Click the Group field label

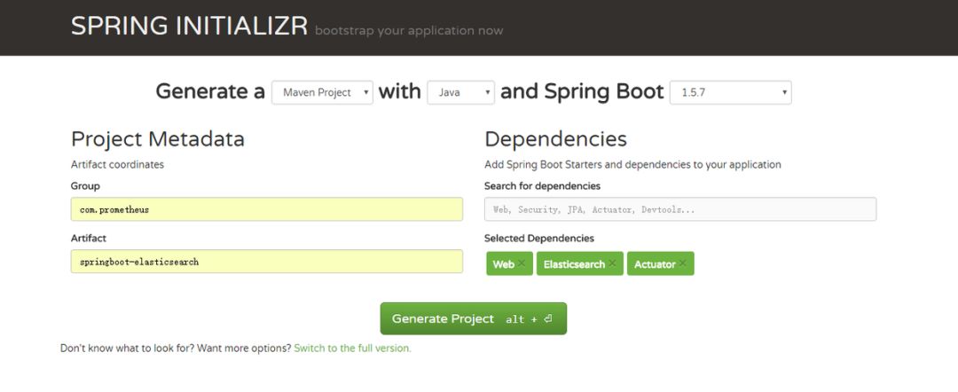(x=85, y=185)
